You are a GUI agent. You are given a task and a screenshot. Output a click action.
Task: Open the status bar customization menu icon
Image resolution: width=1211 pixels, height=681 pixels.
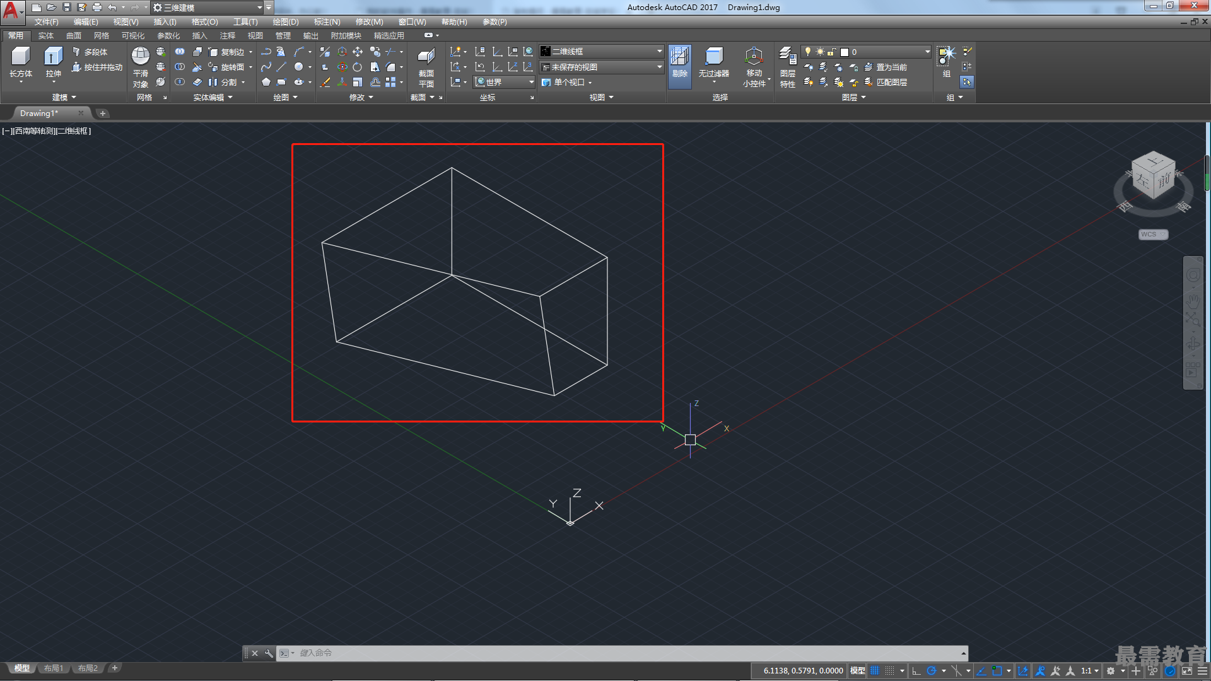pos(1203,671)
